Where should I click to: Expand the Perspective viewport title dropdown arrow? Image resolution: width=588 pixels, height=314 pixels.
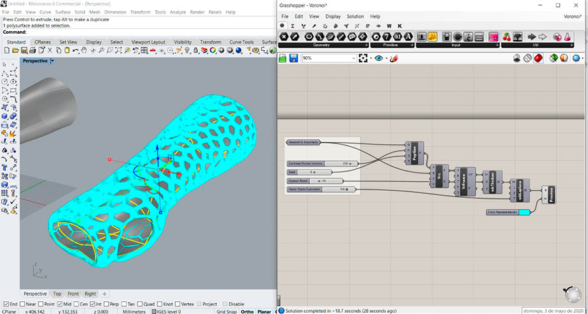coord(52,61)
